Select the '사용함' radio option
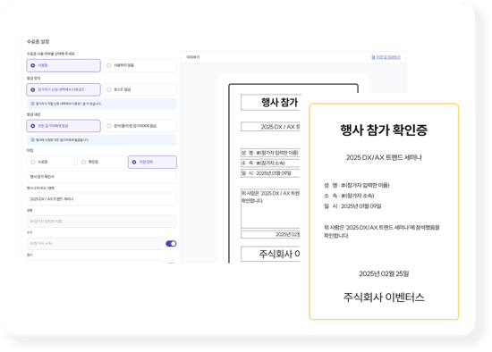This screenshot has width=492, height=352. 64,65
